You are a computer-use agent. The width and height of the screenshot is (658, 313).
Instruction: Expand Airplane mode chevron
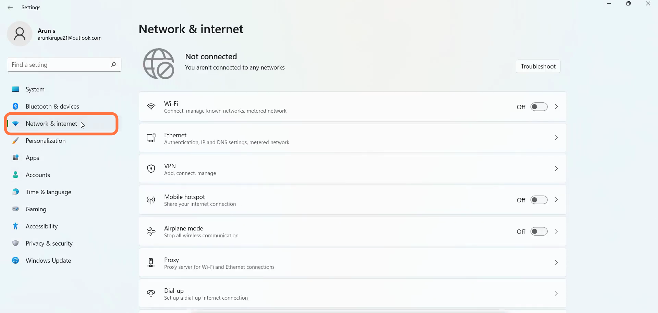click(556, 231)
